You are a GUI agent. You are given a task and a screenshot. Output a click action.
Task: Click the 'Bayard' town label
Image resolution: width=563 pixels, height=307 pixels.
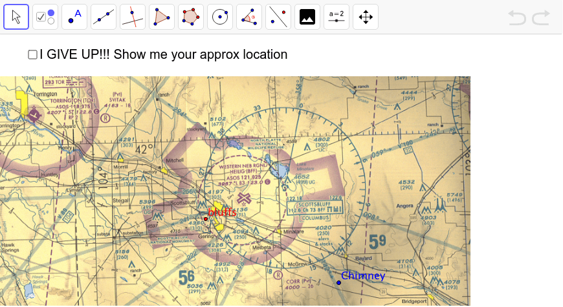coord(363,259)
